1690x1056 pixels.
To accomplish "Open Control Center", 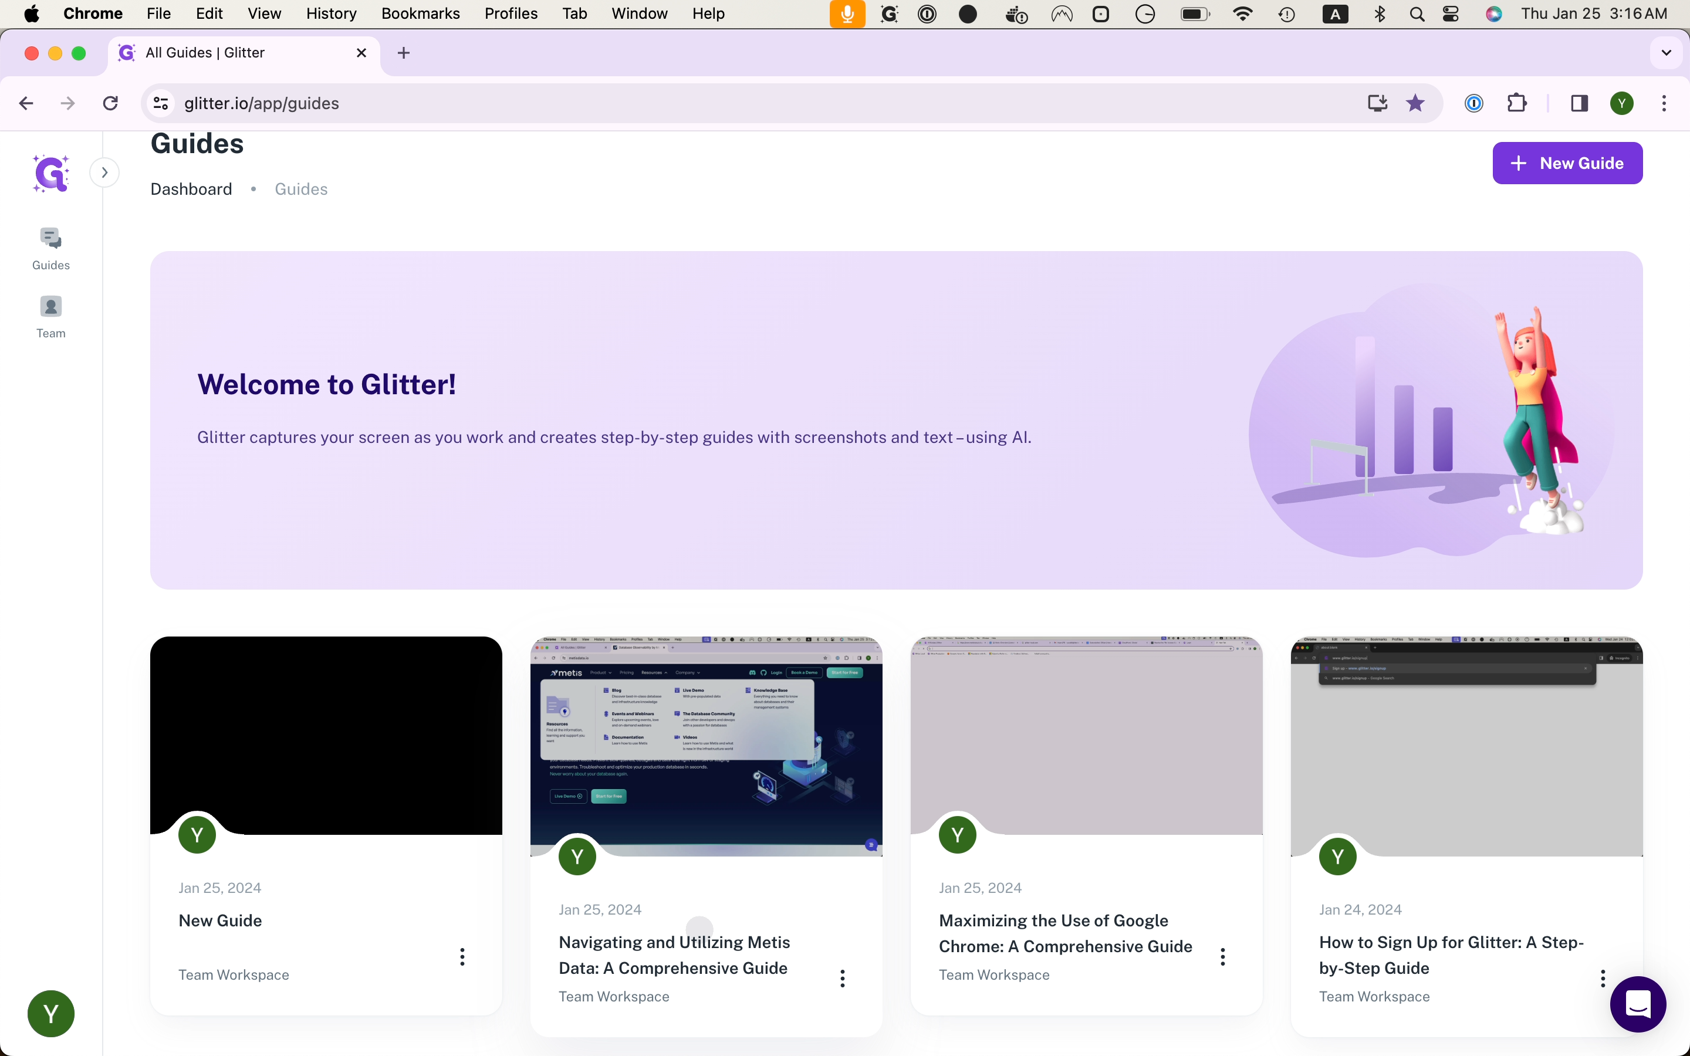I will pos(1451,14).
